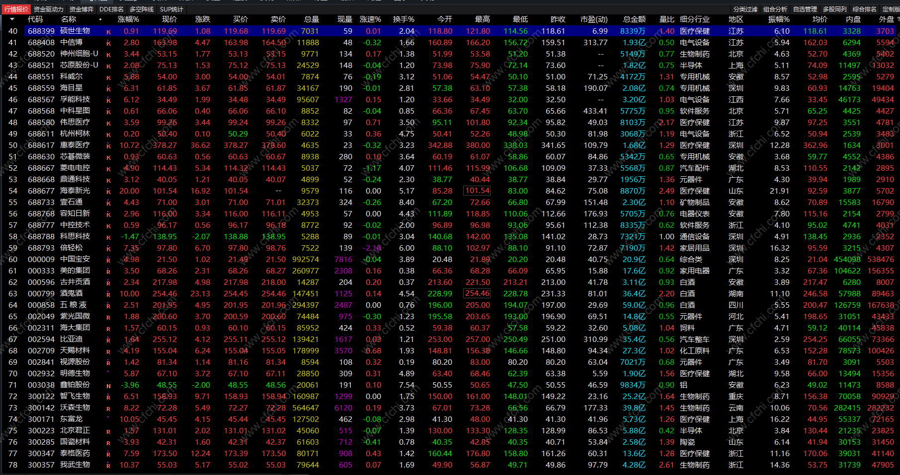900x475 pixels.
Task: Select the 硕世生物 stock name
Action: pos(75,31)
